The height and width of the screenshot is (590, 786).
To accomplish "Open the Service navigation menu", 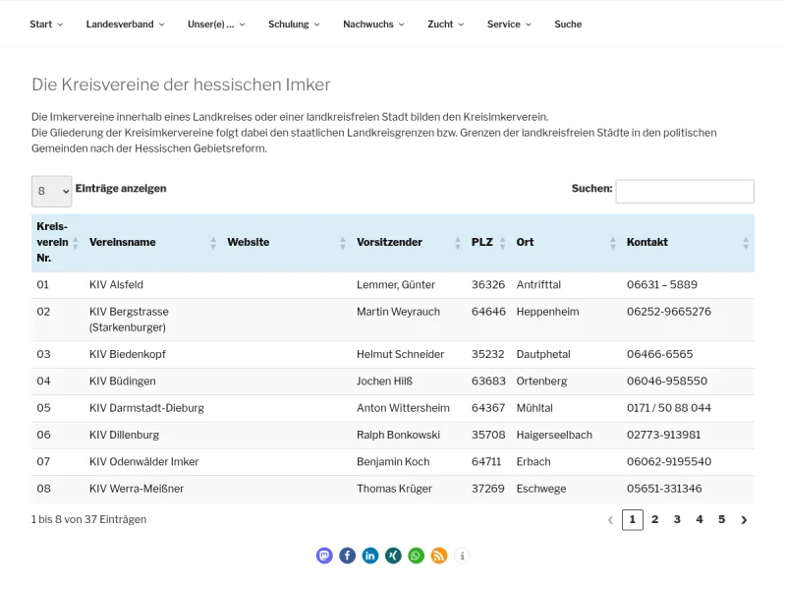I will [x=509, y=25].
